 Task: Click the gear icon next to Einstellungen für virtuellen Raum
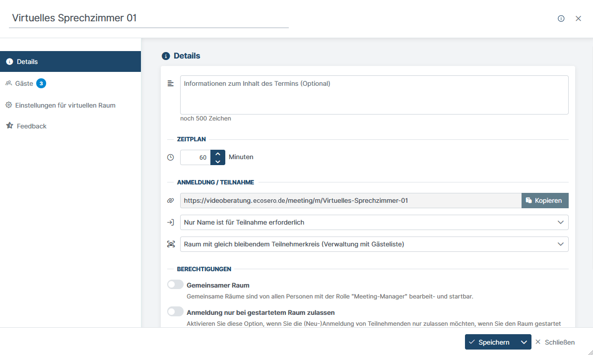pyautogui.click(x=8, y=105)
